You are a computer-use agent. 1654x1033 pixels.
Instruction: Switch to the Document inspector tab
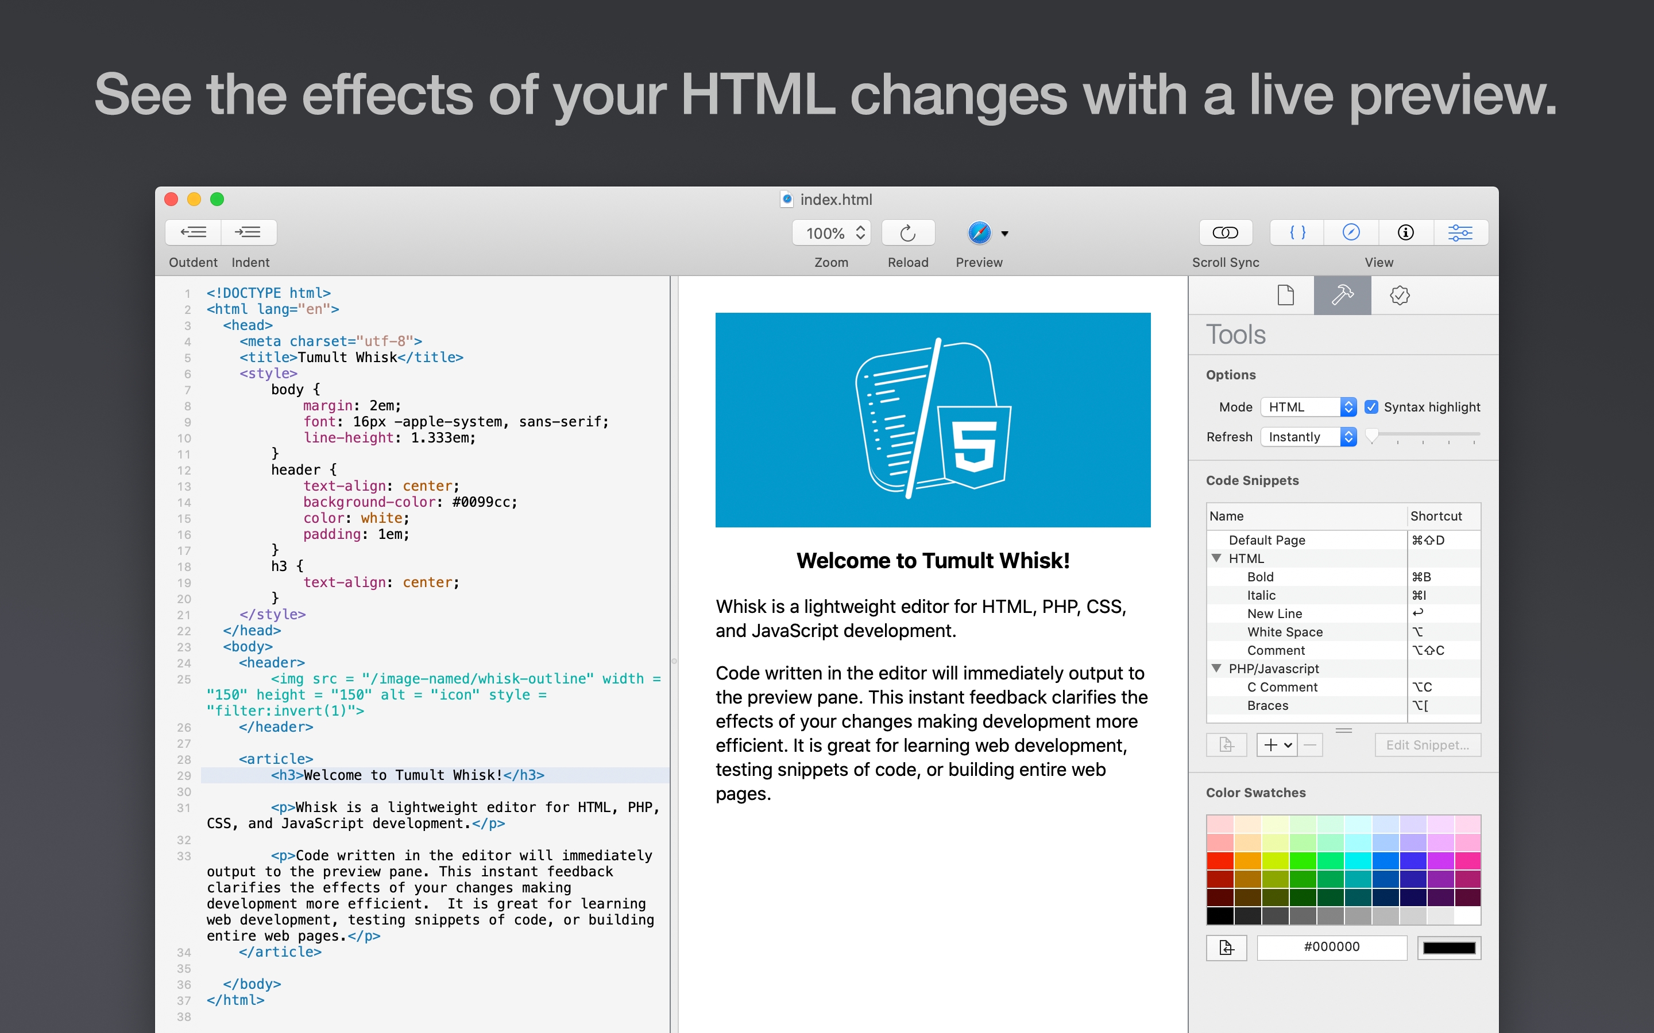(x=1286, y=295)
